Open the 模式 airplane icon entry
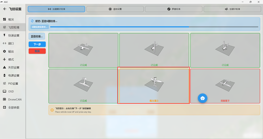The image size is (263, 139). pos(4,59)
